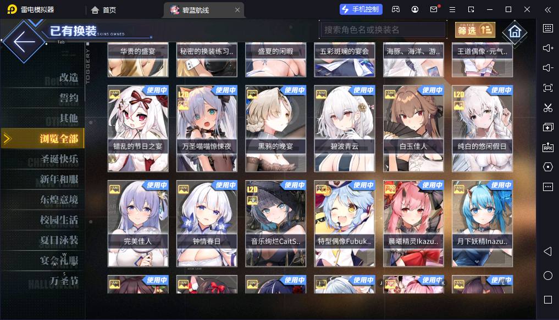Show more emulator tools icon

pos(548,187)
